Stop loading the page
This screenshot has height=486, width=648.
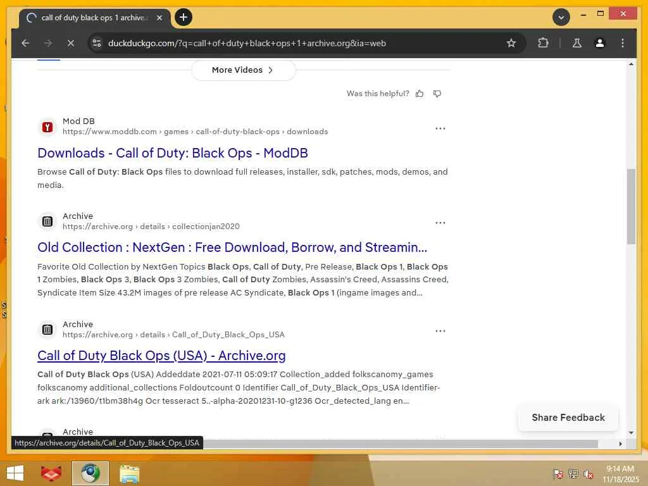tap(71, 43)
